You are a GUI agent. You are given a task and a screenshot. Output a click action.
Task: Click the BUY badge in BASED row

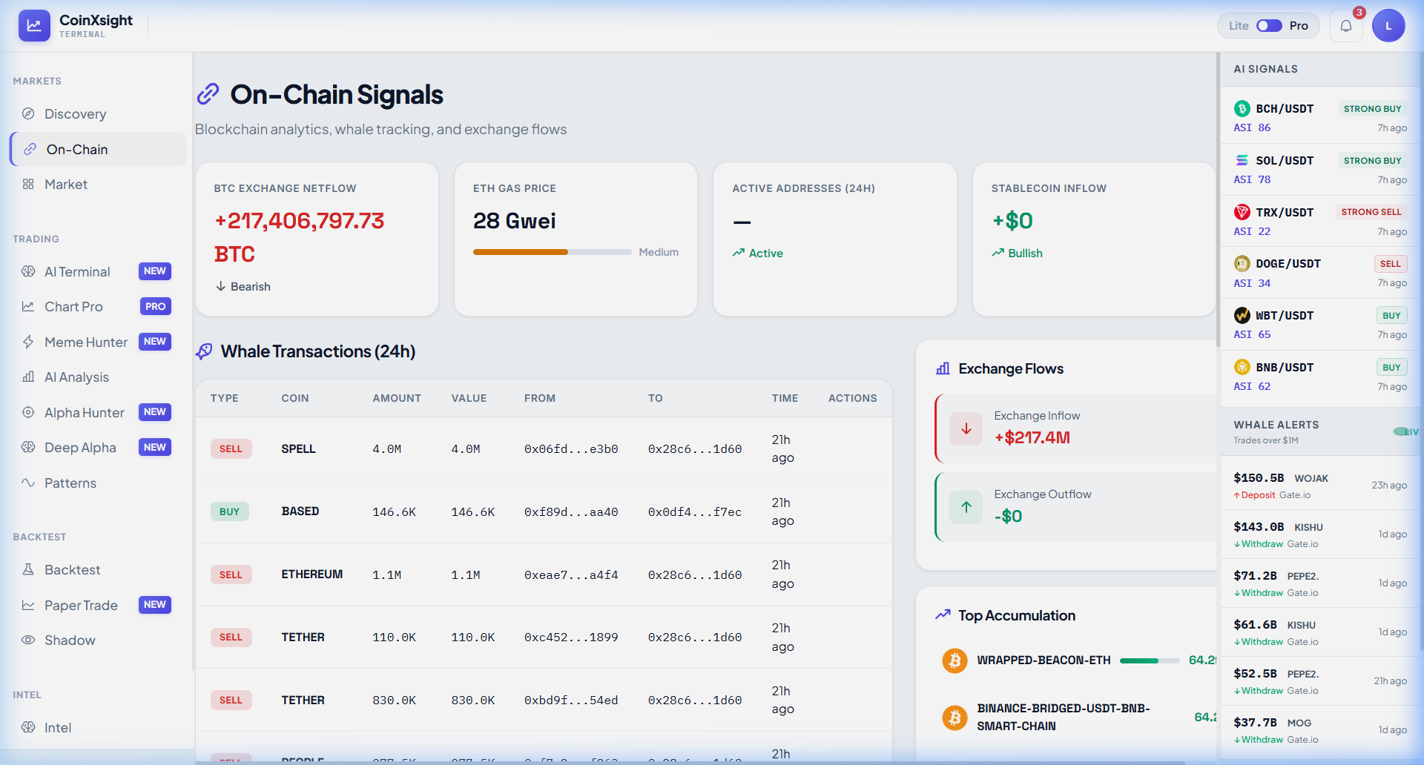coord(229,511)
